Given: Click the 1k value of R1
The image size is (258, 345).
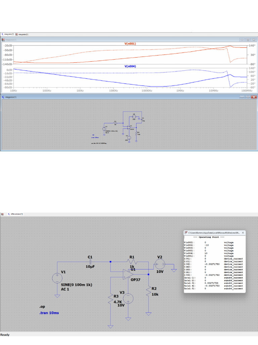Looking at the screenshot, I should [132, 266].
